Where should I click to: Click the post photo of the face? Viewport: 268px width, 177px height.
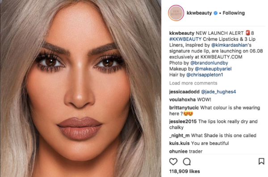[x=80, y=88]
